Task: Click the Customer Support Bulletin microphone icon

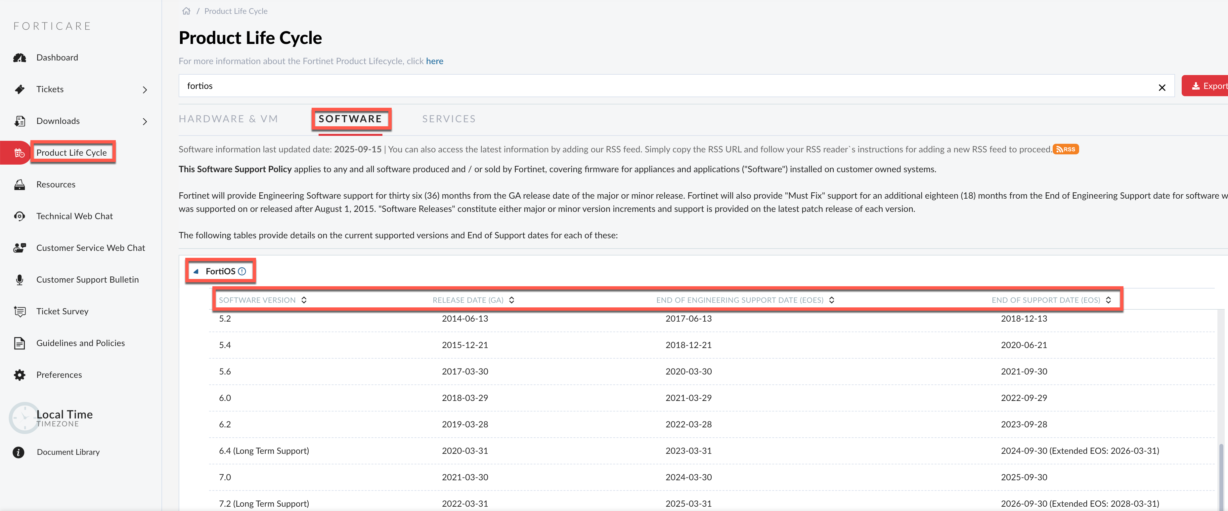Action: click(20, 280)
